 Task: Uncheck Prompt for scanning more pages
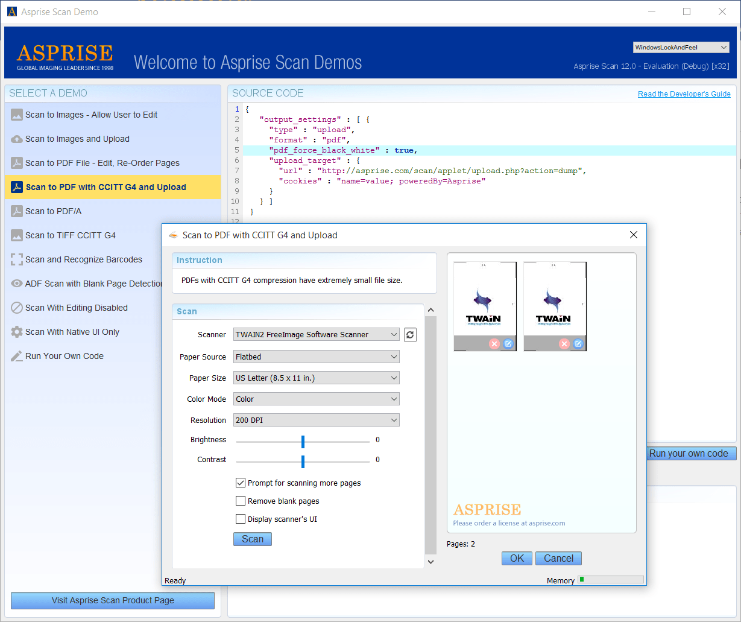click(x=241, y=483)
